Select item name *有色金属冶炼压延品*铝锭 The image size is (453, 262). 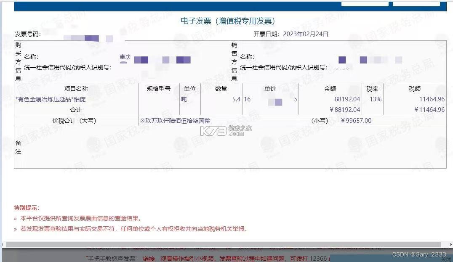point(51,99)
